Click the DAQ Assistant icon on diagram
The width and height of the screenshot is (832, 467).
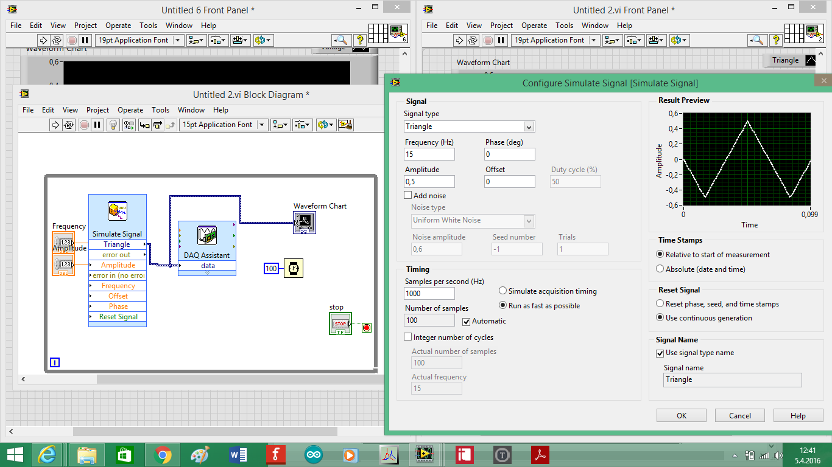click(207, 236)
